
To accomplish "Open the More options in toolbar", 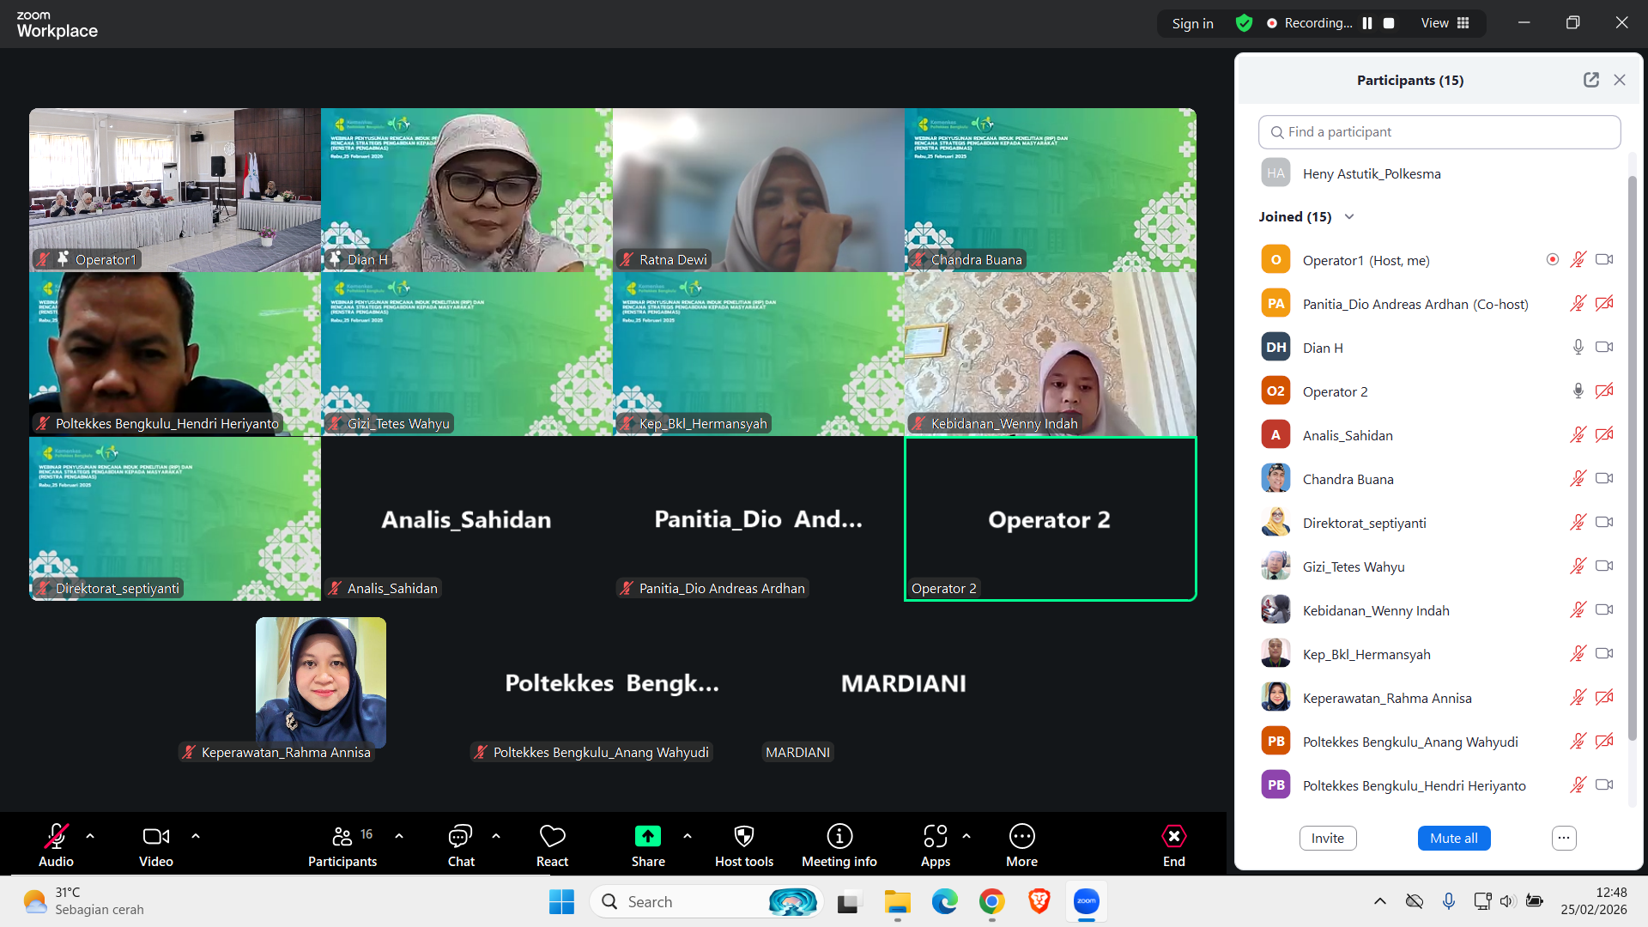I will click(x=1022, y=846).
